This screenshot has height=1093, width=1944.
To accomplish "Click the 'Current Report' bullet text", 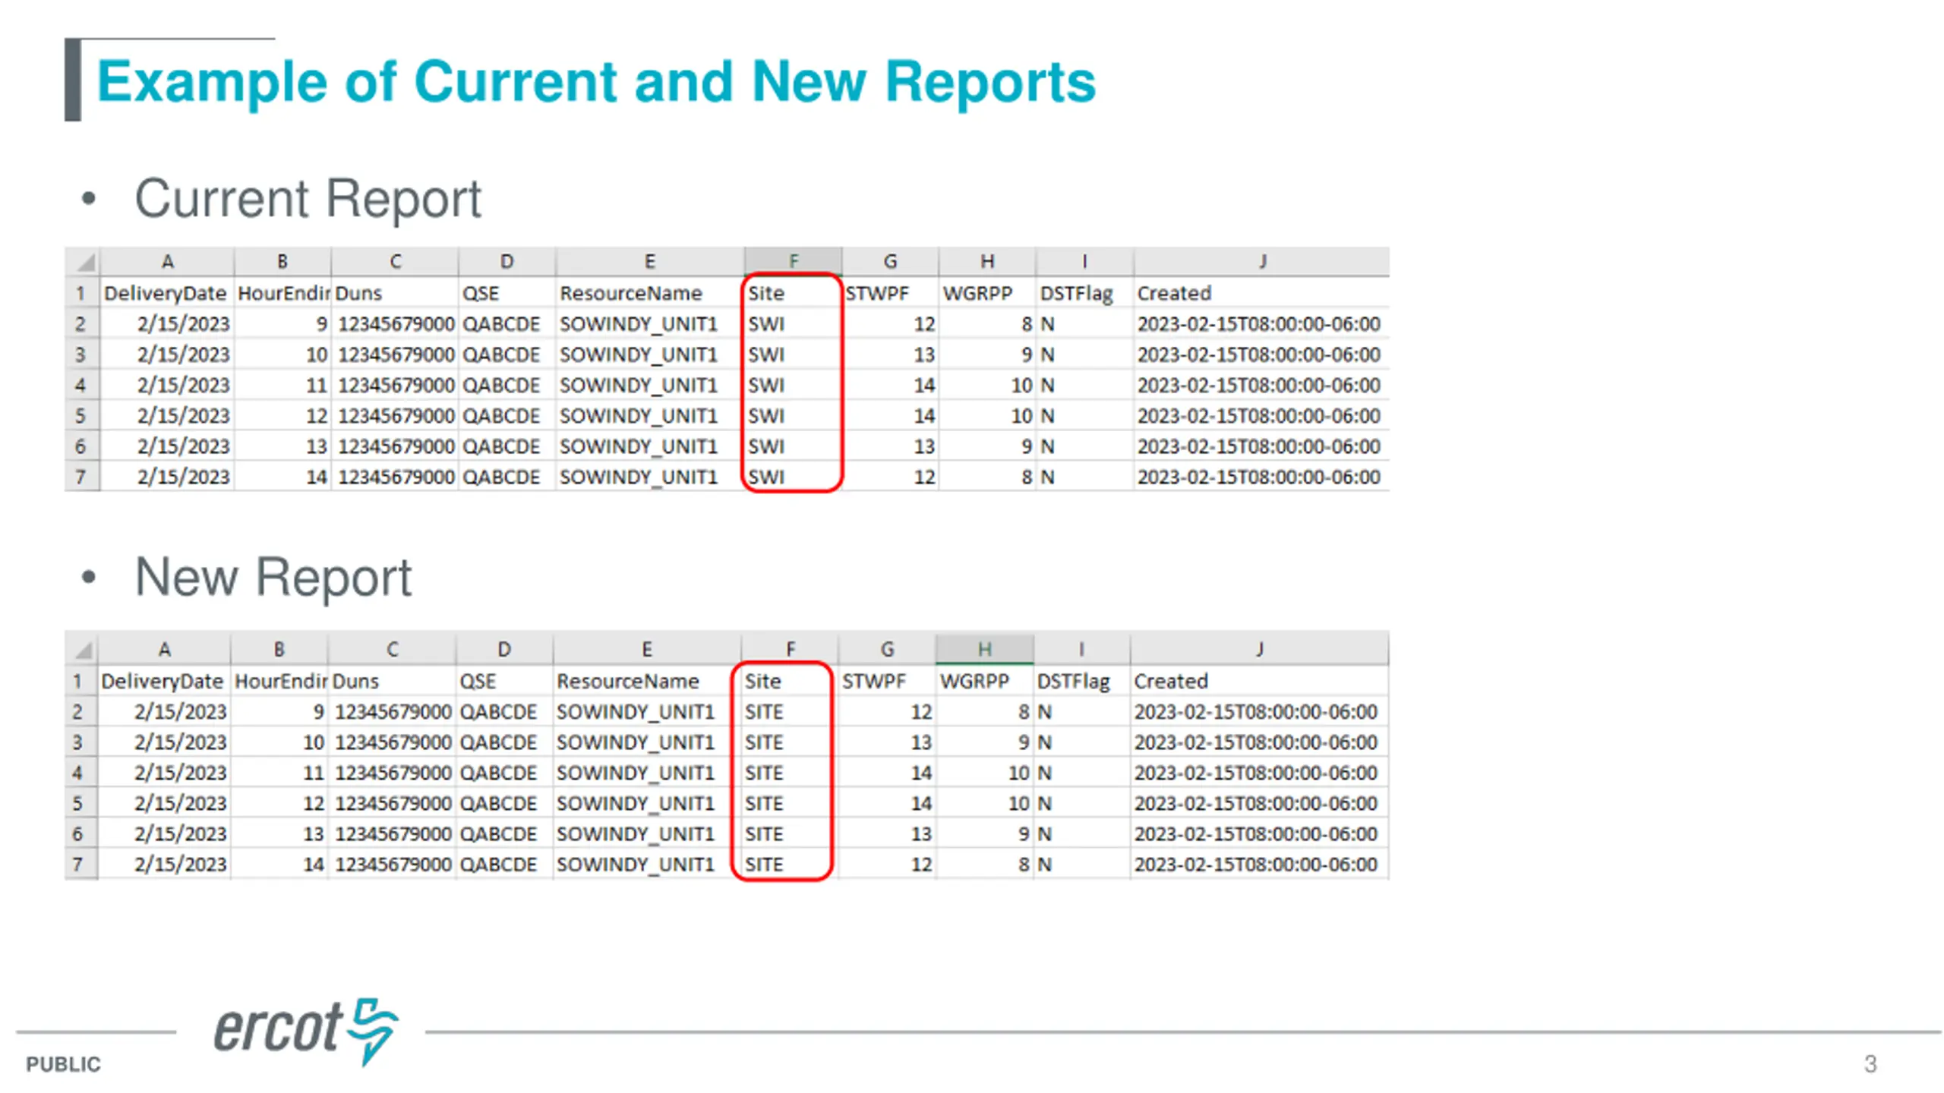I will pyautogui.click(x=308, y=199).
